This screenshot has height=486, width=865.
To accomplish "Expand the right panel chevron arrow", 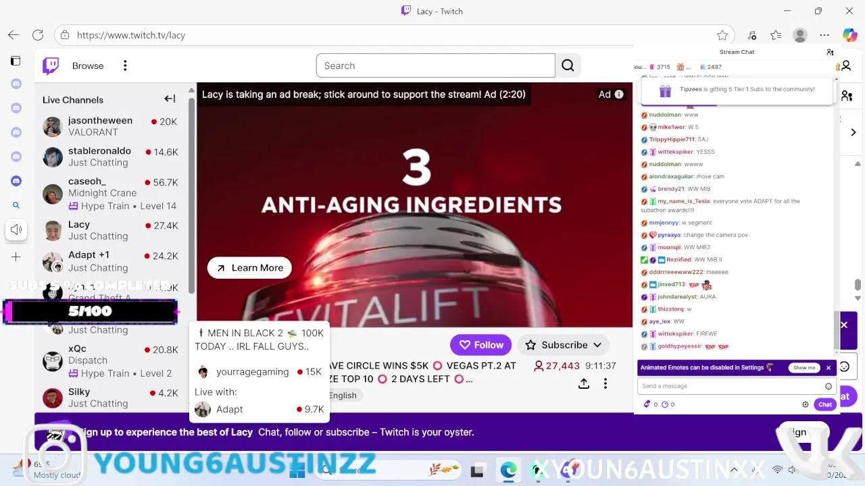I will [x=854, y=132].
